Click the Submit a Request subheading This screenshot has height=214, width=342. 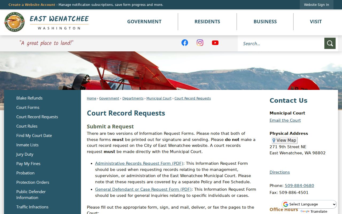pyautogui.click(x=110, y=127)
